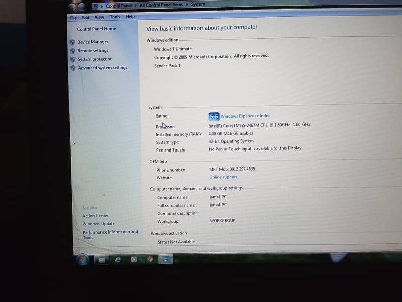Screen dimensions: 402x302
Task: Expand the Control Panel breadcrumb arrow
Action: pyautogui.click(x=136, y=5)
